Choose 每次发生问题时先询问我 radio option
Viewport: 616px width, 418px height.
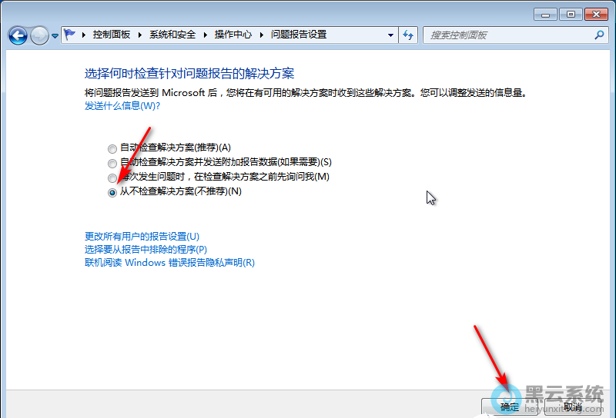[113, 177]
